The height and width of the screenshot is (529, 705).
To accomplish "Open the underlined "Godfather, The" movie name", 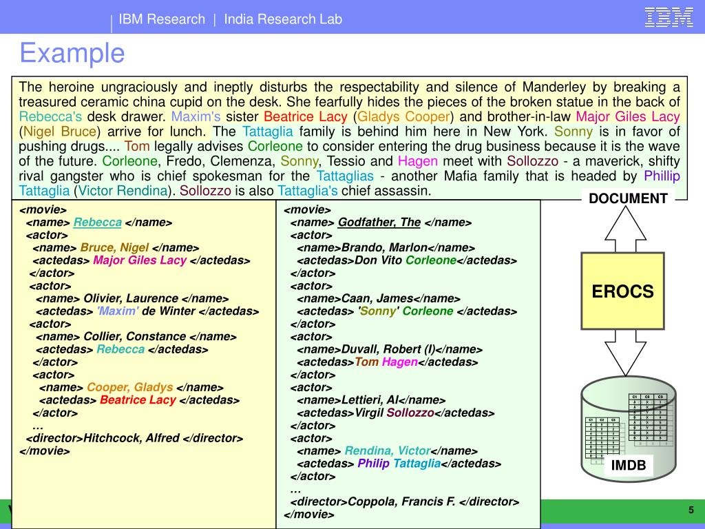I will (379, 222).
